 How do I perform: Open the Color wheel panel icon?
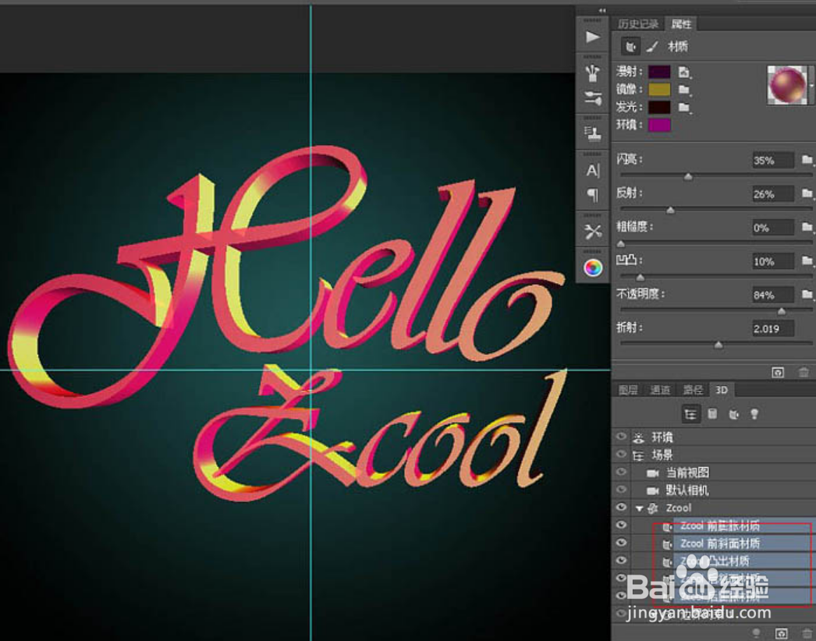pos(593,267)
